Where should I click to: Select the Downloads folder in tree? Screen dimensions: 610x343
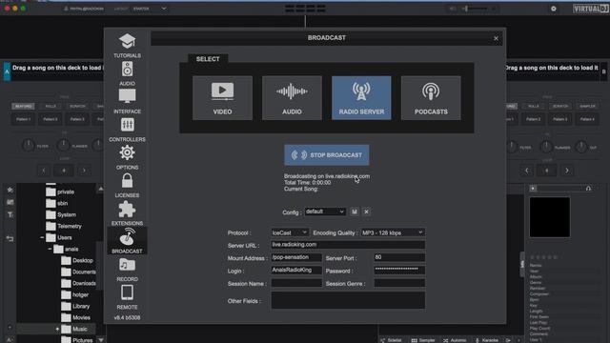[78, 284]
